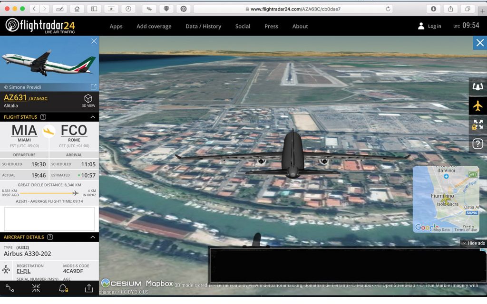Select the yellow airplane view icon
The width and height of the screenshot is (487, 304).
point(477,106)
